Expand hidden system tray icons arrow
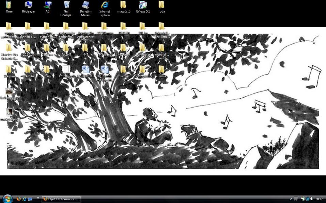 tap(291, 199)
